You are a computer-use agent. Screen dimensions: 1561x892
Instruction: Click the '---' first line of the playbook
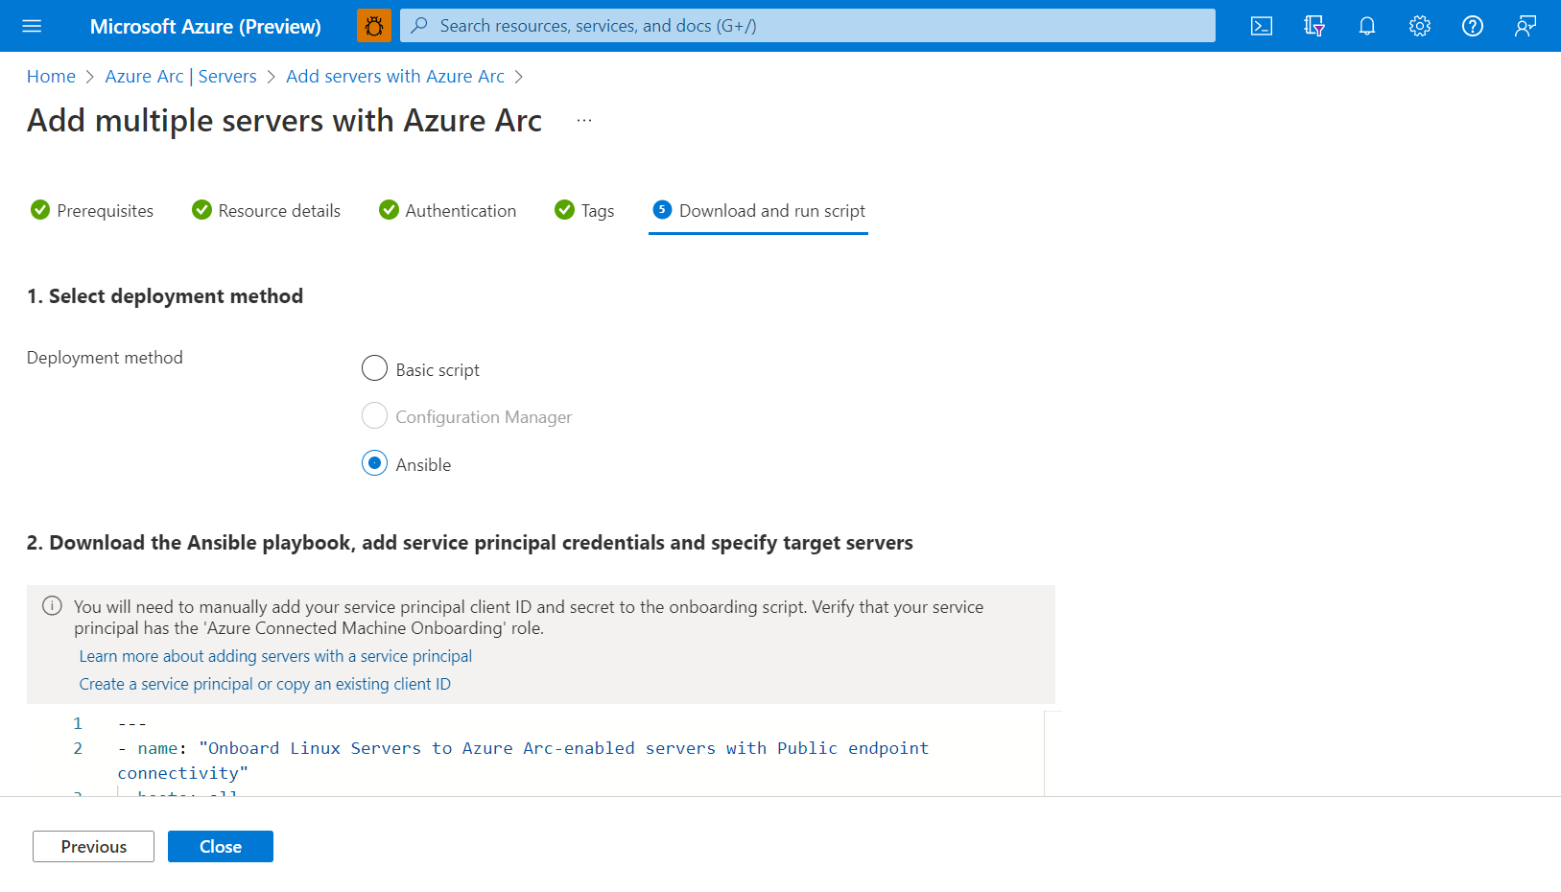pyautogui.click(x=132, y=723)
